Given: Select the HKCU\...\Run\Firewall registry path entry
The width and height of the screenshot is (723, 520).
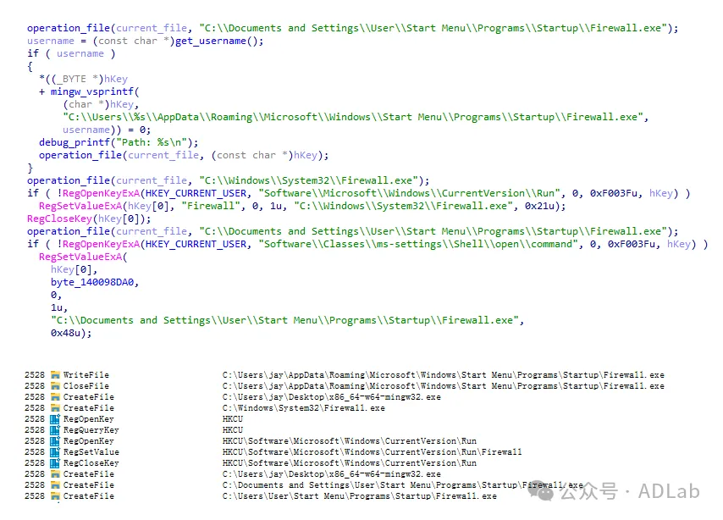Looking at the screenshot, I should coord(372,452).
